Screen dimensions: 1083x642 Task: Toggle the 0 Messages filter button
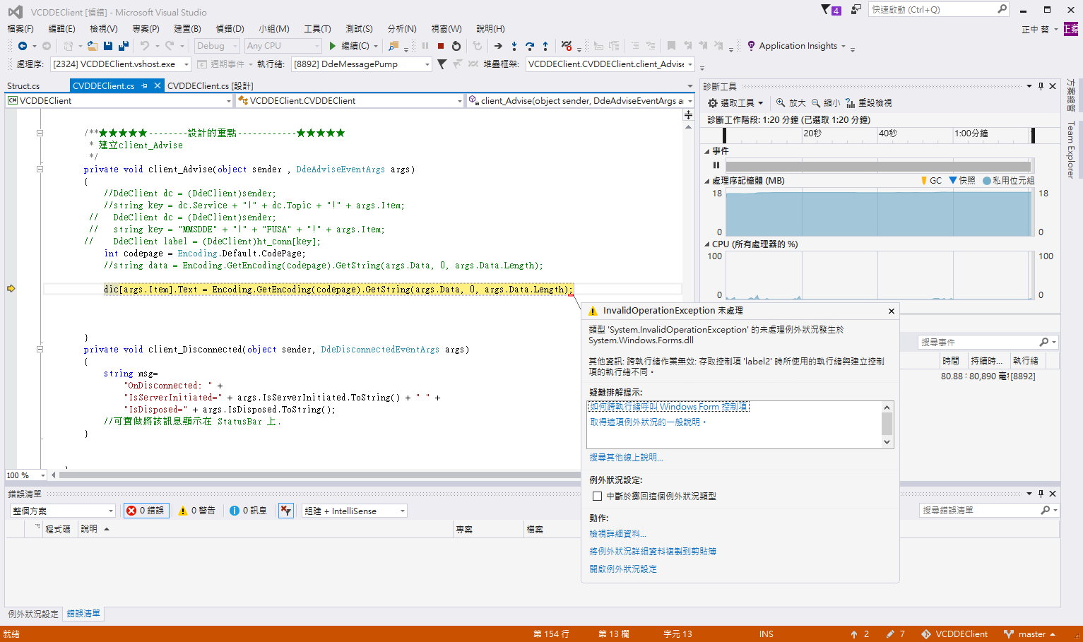point(248,511)
